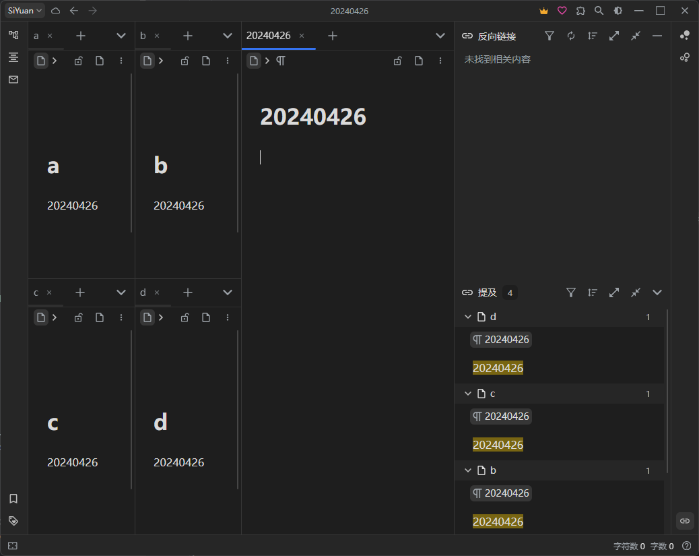Open the file tree panel icon

(x=13, y=35)
